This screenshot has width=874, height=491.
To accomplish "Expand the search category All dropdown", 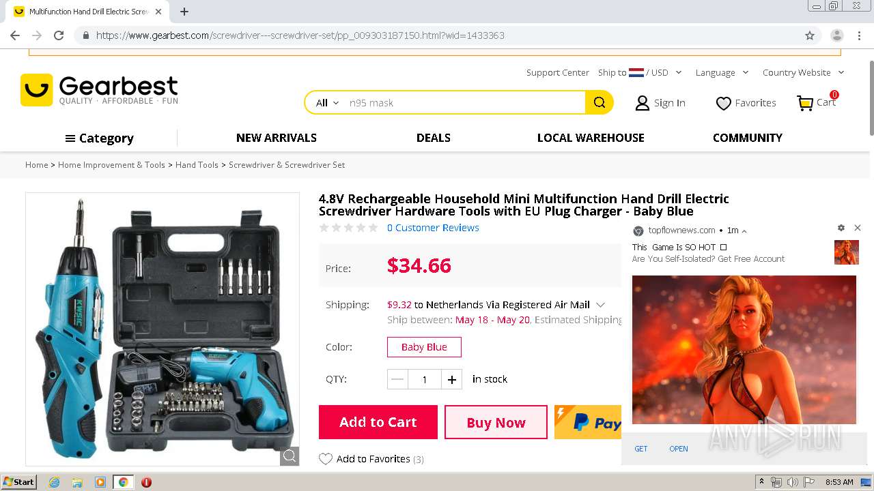I will tap(327, 103).
